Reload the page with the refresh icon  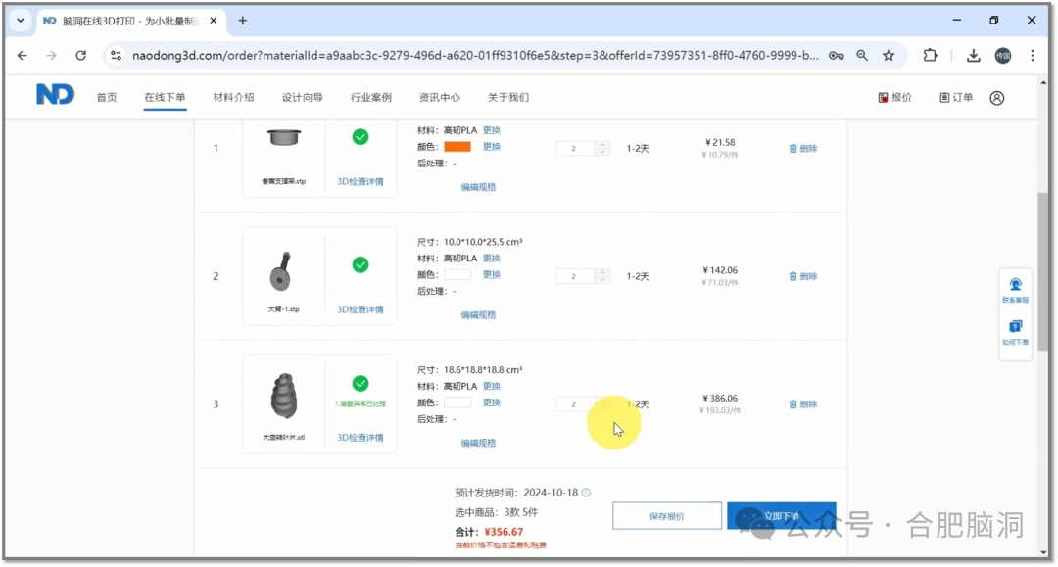click(x=81, y=56)
